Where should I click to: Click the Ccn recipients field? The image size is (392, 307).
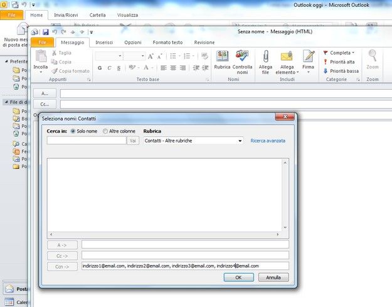pos(185,266)
